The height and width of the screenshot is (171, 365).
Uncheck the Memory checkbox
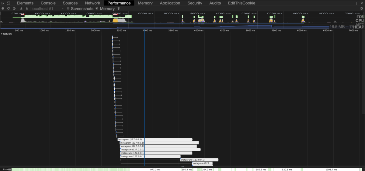point(97,8)
